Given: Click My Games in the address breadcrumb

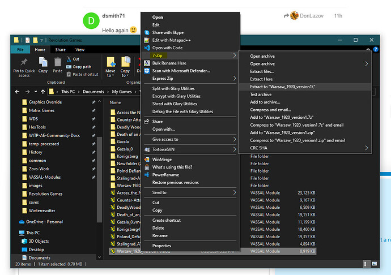Looking at the screenshot, I should point(122,92).
